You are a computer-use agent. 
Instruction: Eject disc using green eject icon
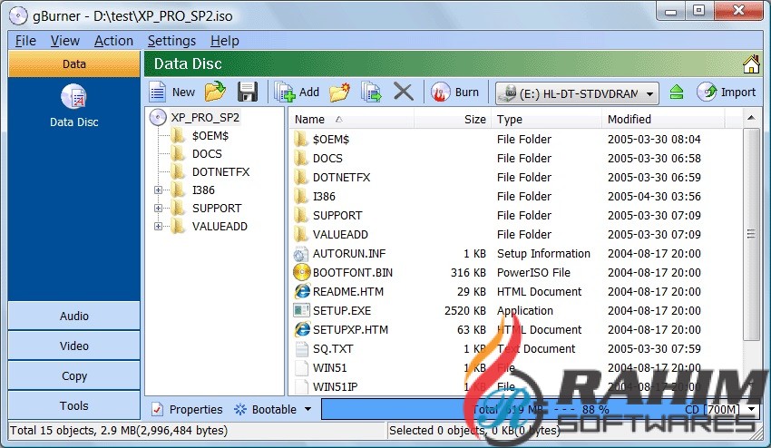[677, 92]
